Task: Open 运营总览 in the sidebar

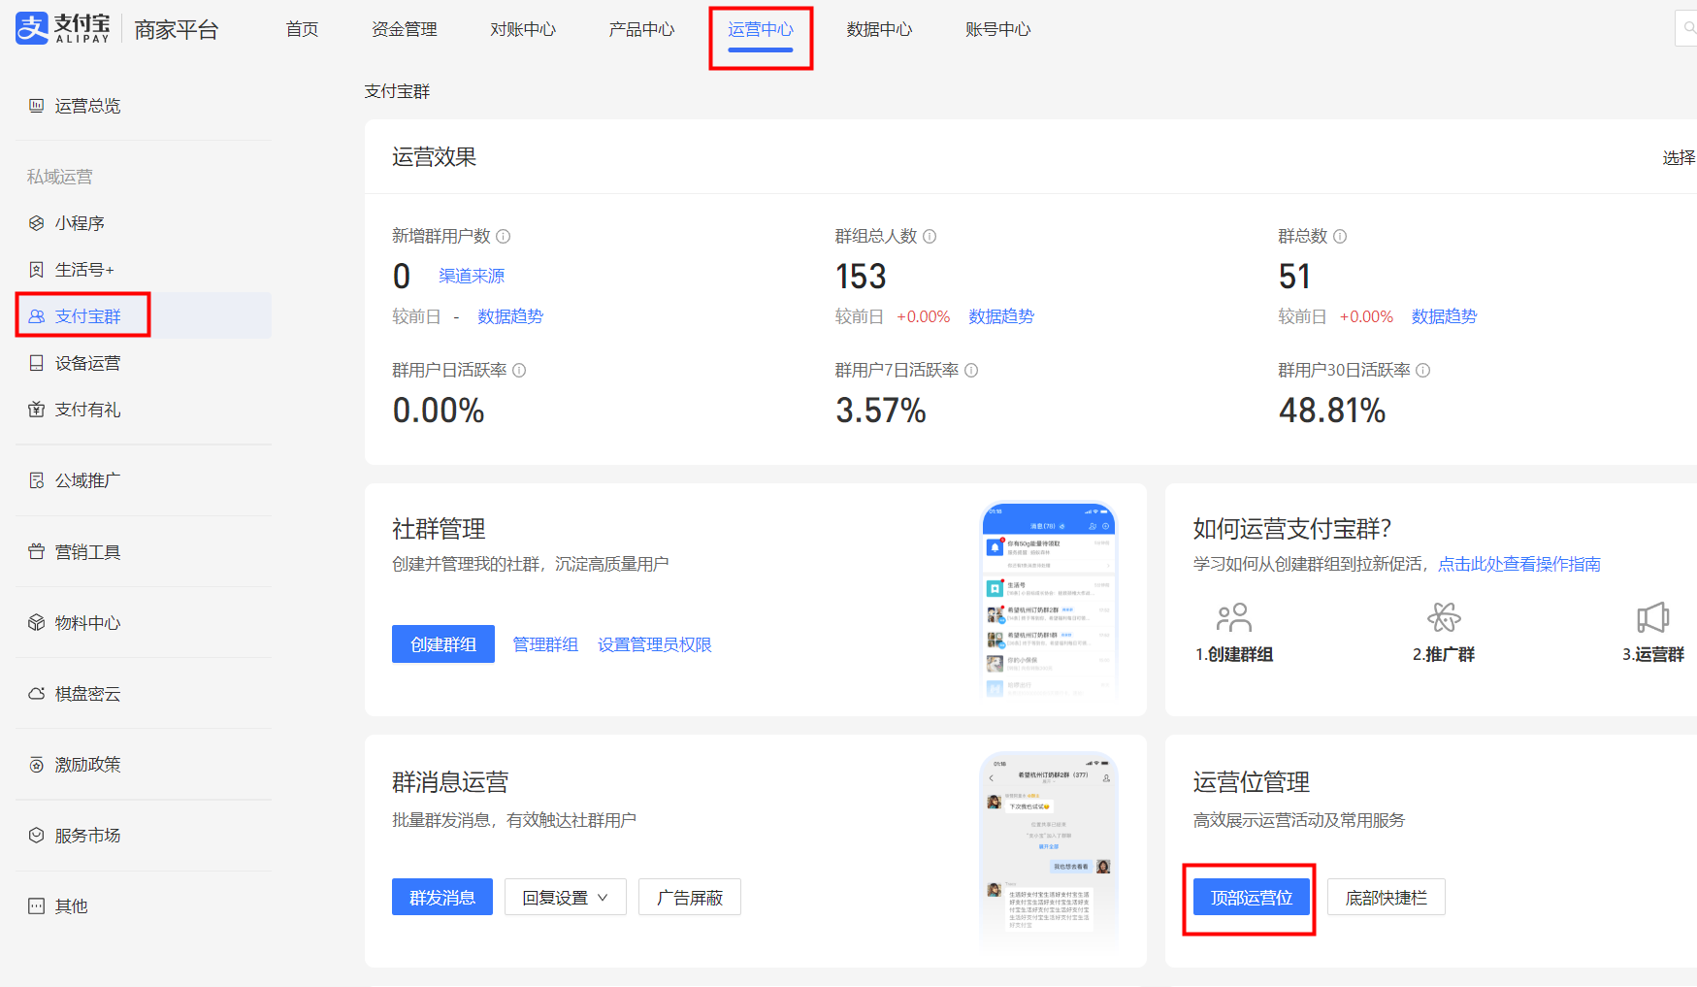Action: click(x=87, y=106)
